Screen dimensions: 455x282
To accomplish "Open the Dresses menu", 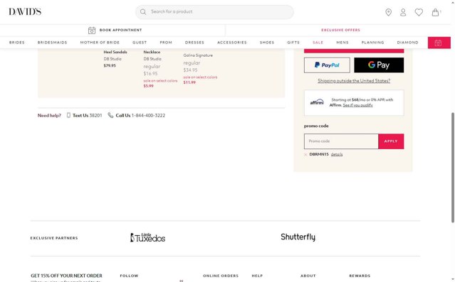I will [194, 43].
